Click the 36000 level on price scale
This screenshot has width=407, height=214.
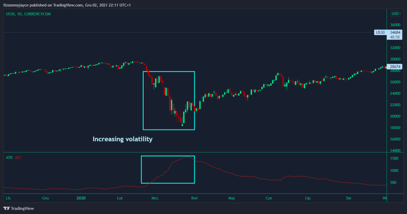click(x=395, y=25)
